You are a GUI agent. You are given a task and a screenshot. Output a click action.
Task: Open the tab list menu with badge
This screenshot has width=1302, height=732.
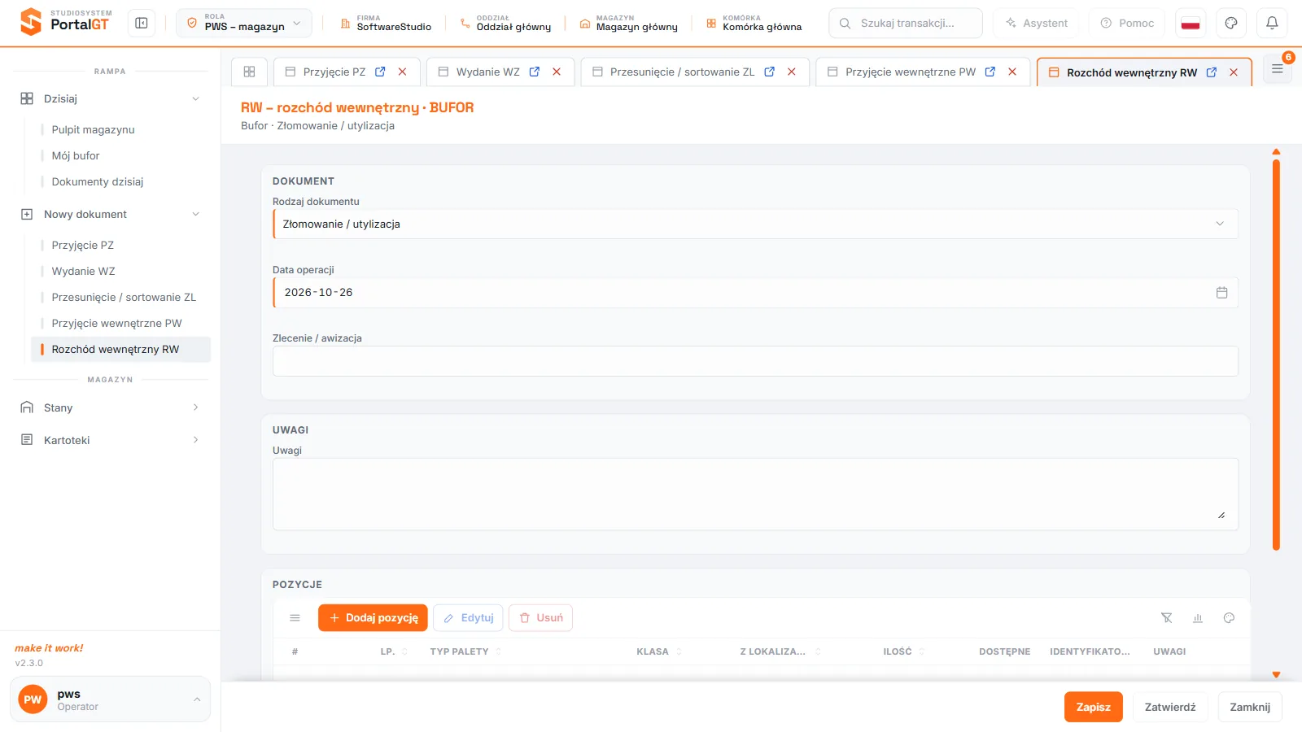1278,69
